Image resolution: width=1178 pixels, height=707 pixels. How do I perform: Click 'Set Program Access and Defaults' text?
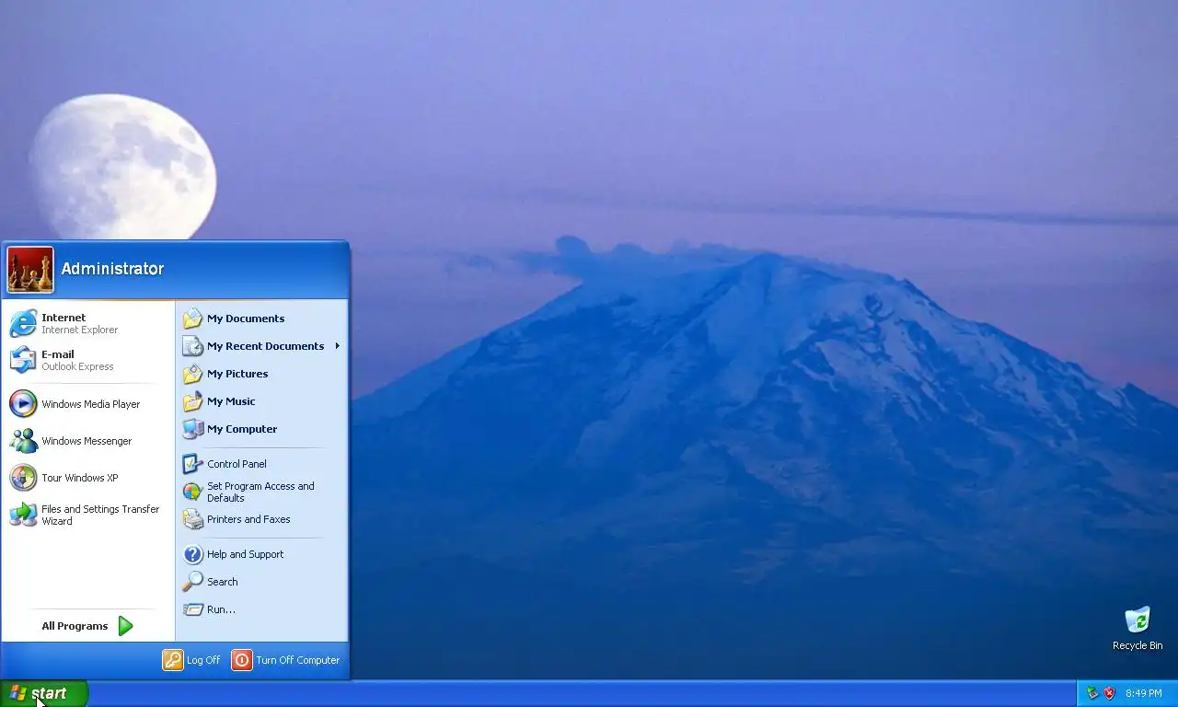coord(260,492)
